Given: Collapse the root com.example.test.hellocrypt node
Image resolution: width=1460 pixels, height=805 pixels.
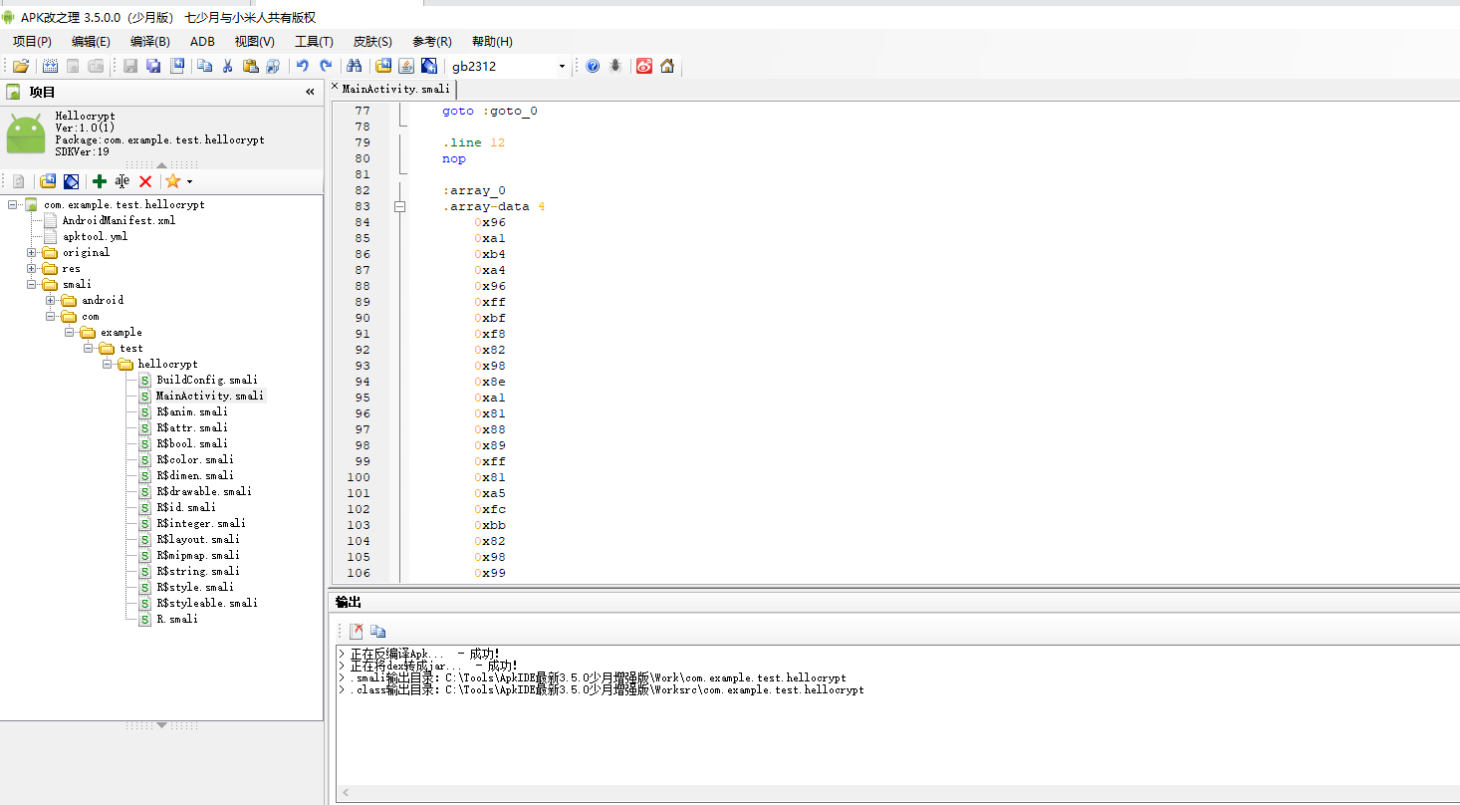Looking at the screenshot, I should 13,204.
